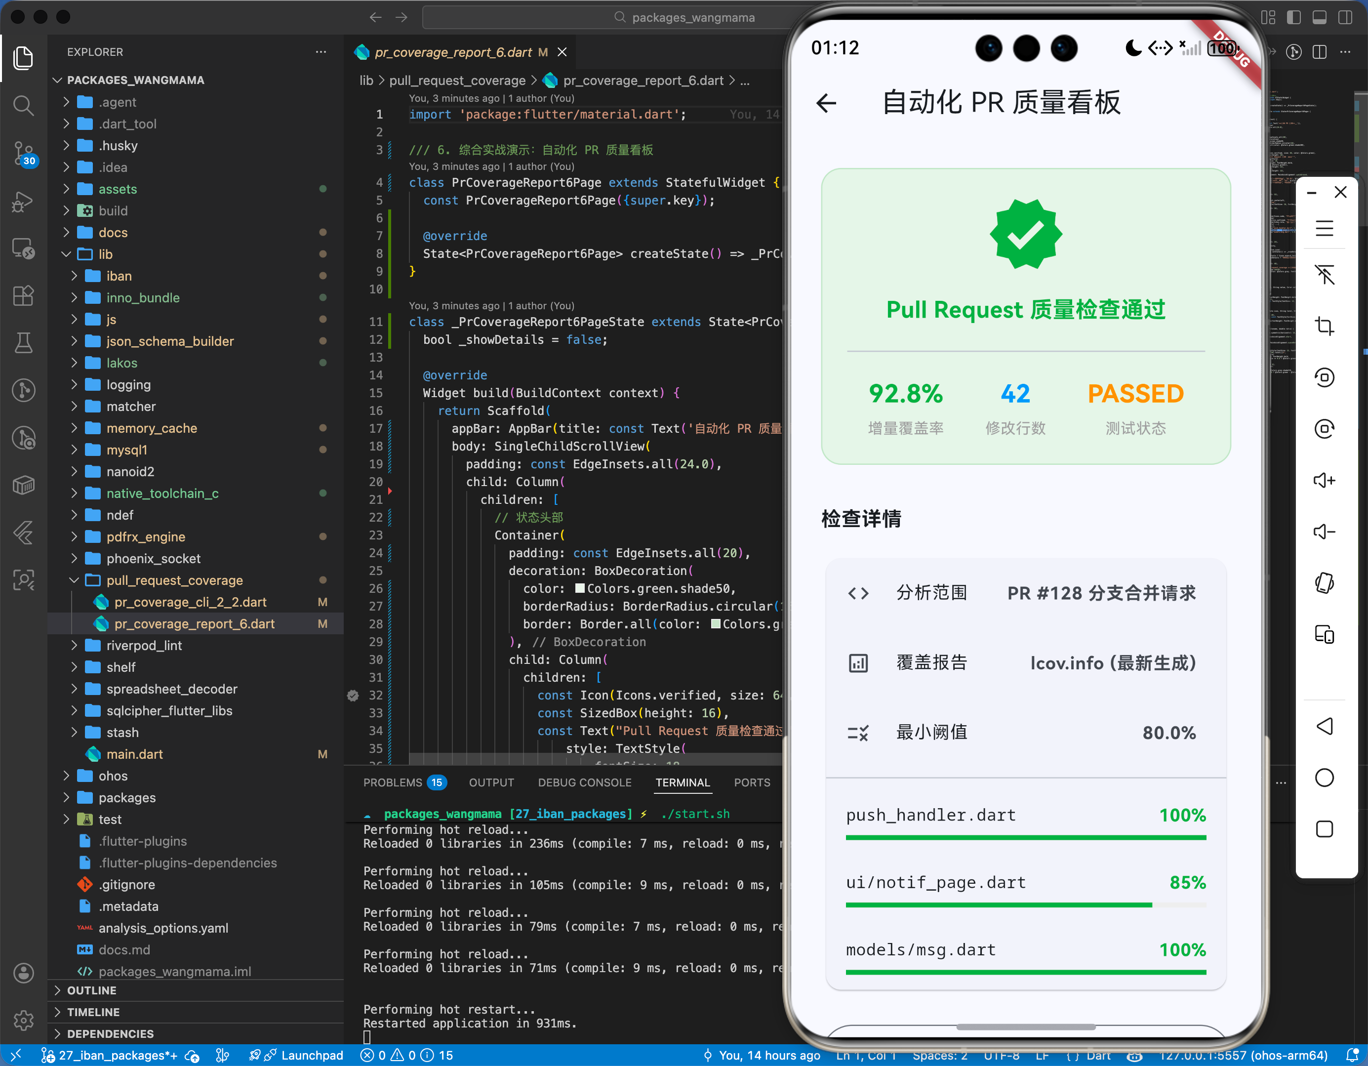
Task: Switch to the OUTPUT tab
Action: [x=491, y=782]
